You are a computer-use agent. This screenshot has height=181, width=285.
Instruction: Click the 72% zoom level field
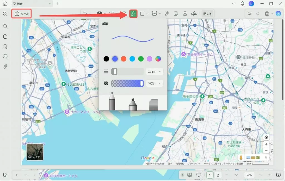click(x=249, y=175)
